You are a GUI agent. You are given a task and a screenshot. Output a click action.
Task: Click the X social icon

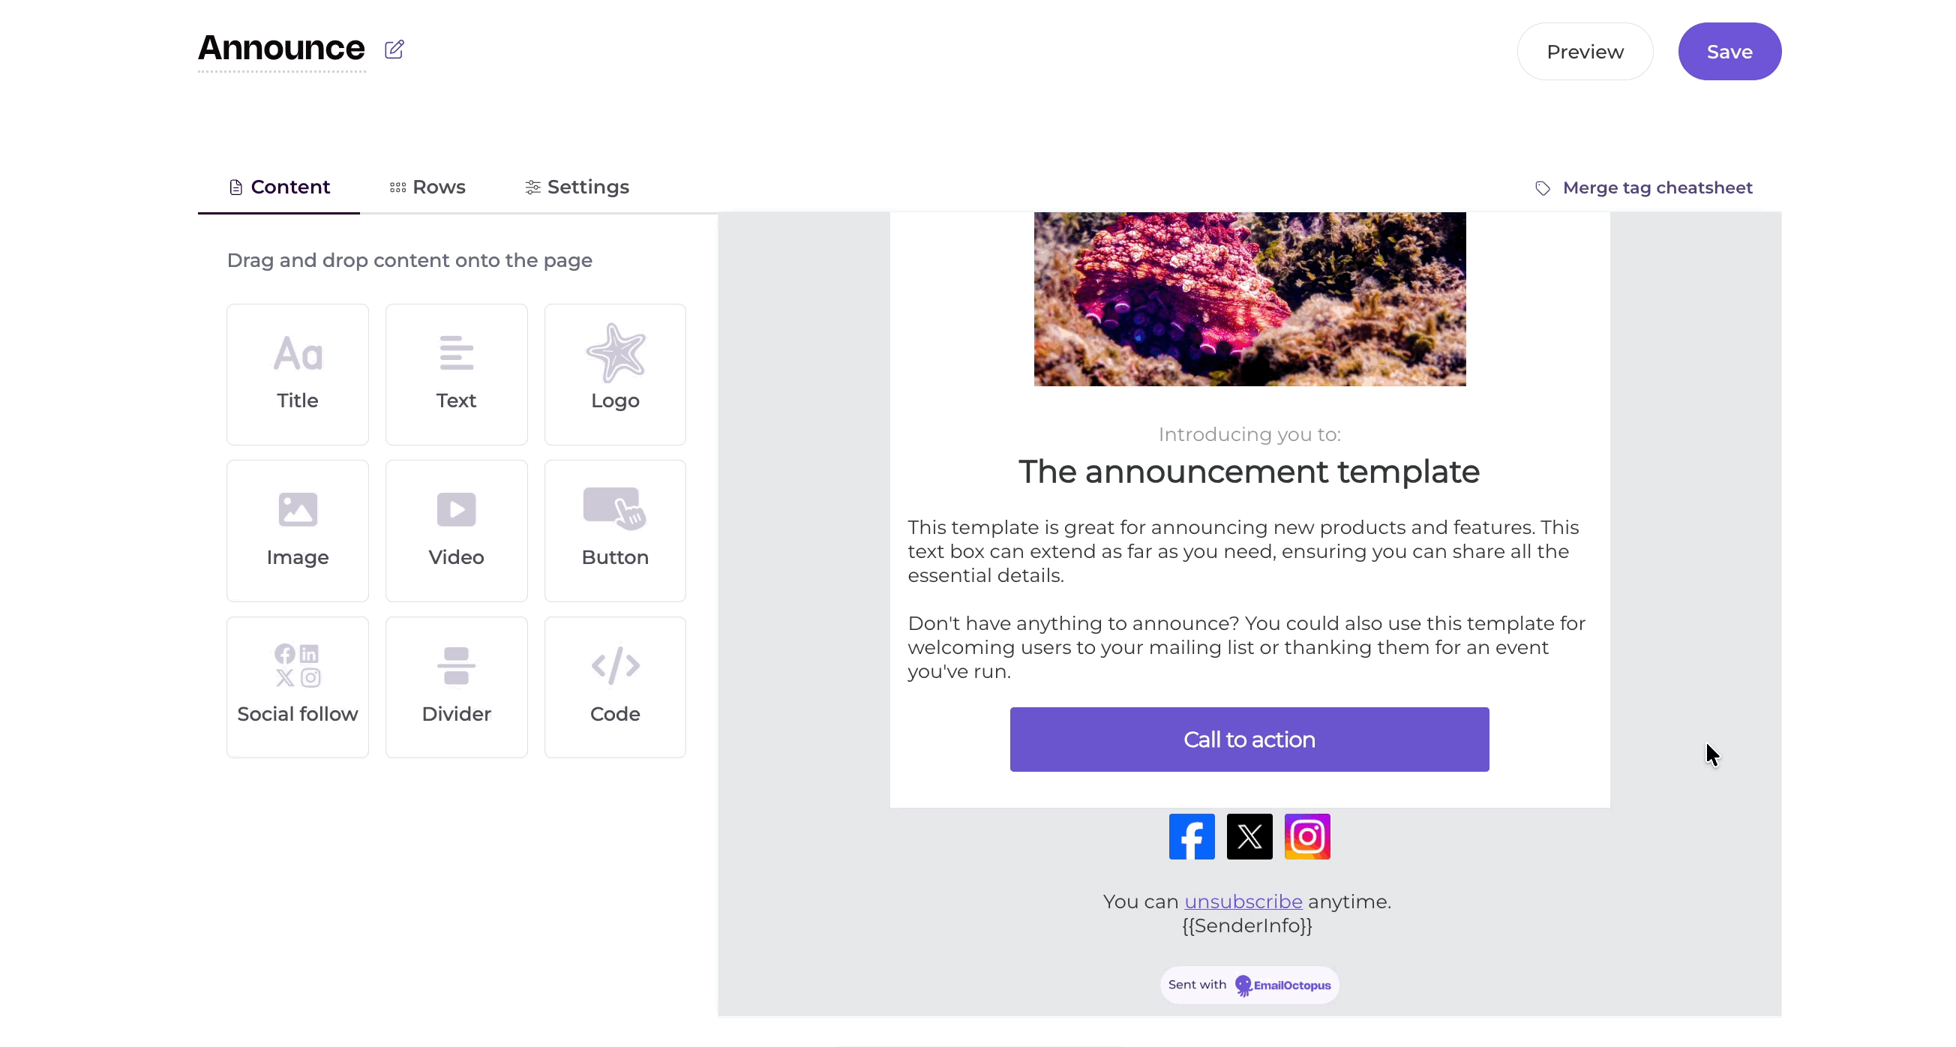(1249, 836)
